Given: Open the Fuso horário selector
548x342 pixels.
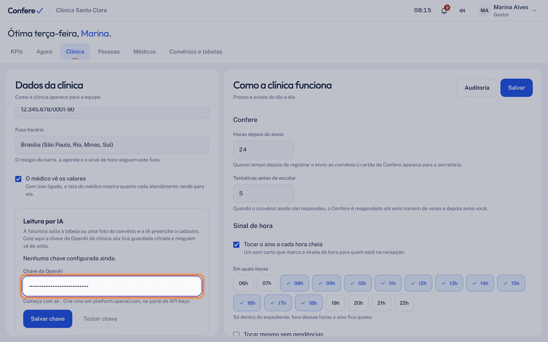Looking at the screenshot, I should pos(112,145).
